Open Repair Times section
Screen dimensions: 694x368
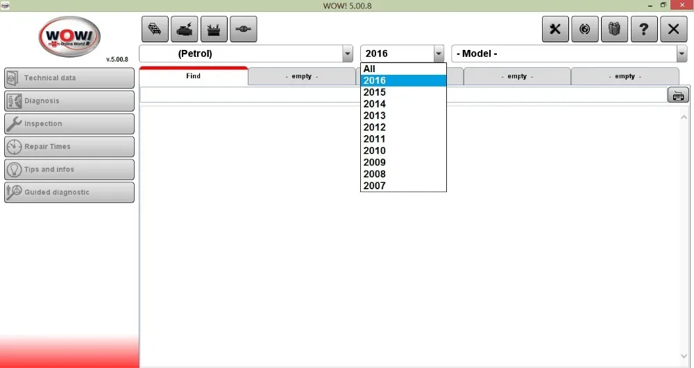tap(69, 146)
